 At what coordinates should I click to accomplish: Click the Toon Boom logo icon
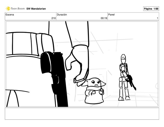pyautogui.click(x=8, y=8)
